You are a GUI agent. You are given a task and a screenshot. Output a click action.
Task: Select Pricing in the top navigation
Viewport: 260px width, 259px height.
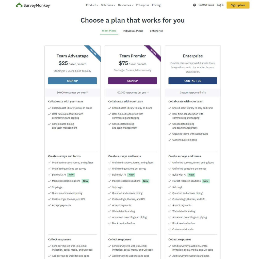click(x=156, y=5)
